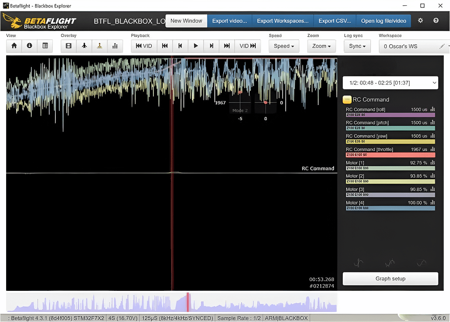Image resolution: width=450 pixels, height=322 pixels.
Task: Open analyser icon for Motor [2]
Action: pos(432,176)
